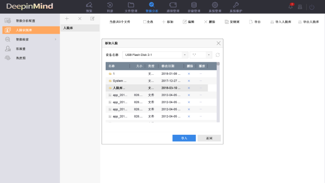Screen dimensions: 325x183
Task: Refresh the device list in dialog
Action: tap(218, 55)
